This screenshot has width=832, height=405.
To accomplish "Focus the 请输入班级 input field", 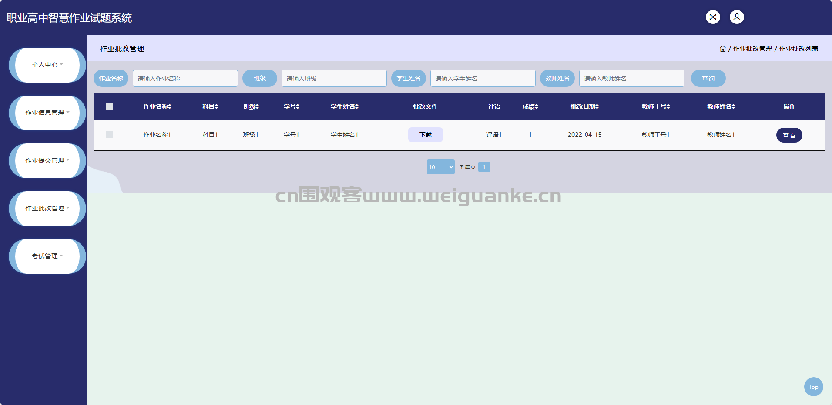I will (334, 78).
